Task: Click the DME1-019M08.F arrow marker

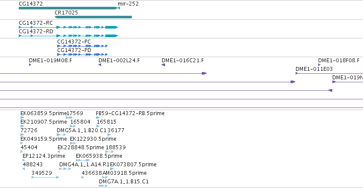Action: [x=30, y=65]
